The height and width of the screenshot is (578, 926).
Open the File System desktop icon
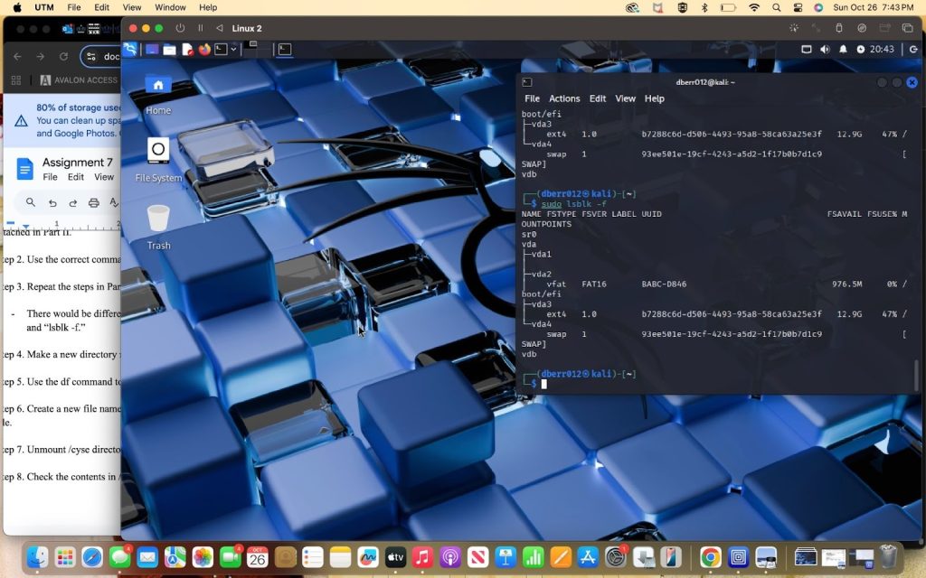(x=158, y=151)
